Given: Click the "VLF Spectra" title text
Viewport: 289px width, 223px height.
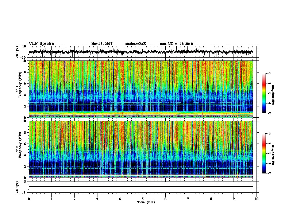Looking at the screenshot, I should [41, 43].
